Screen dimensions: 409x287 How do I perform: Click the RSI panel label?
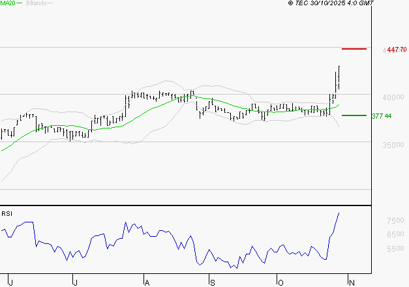tap(7, 214)
